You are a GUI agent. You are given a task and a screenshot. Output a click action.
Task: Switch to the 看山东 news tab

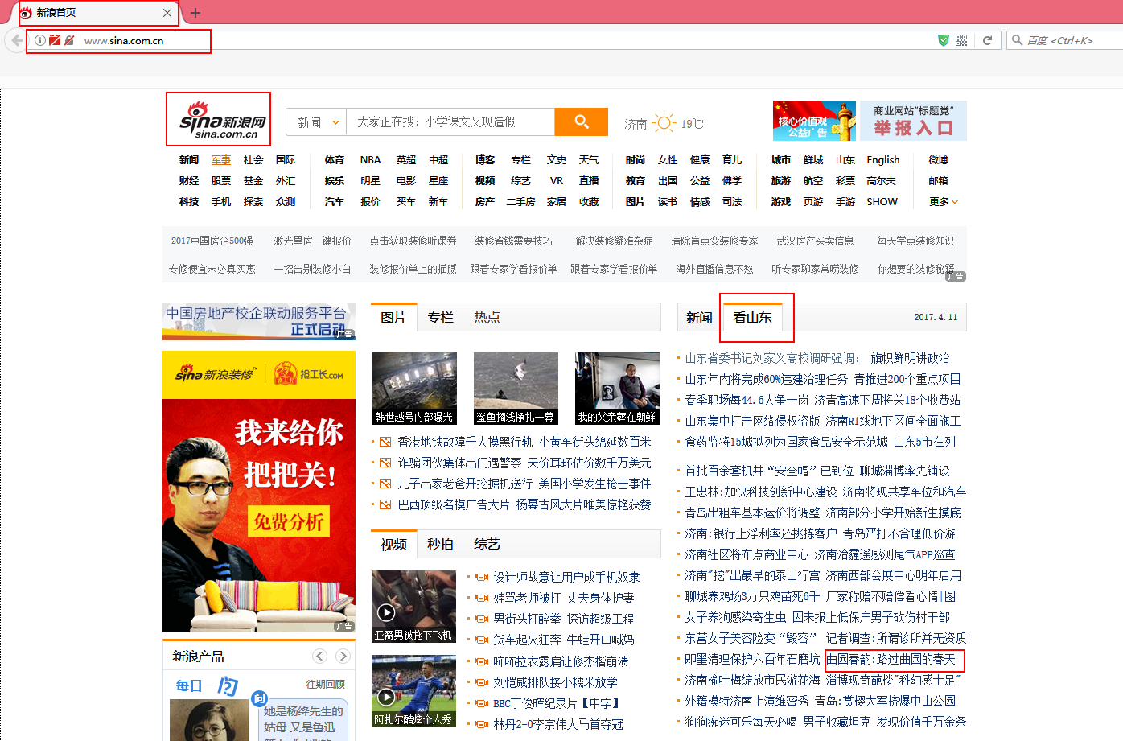pyautogui.click(x=752, y=318)
